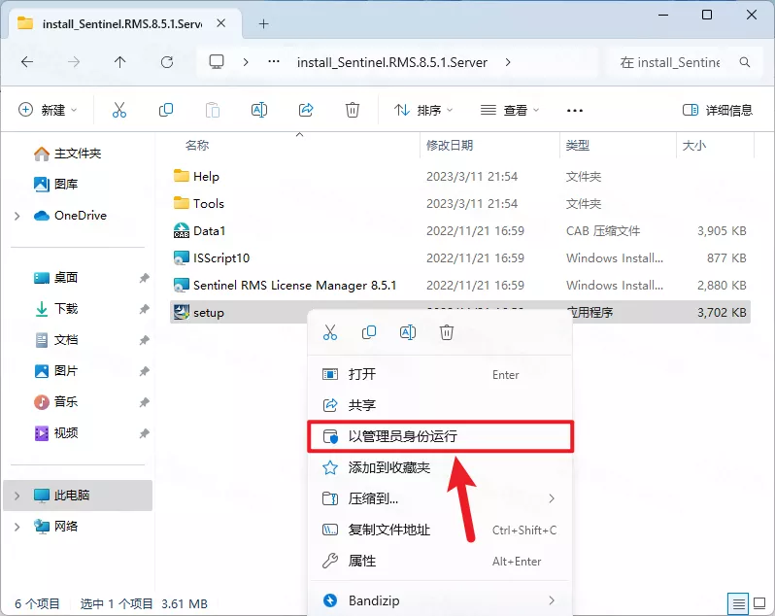The image size is (775, 616).
Task: Click the delete trash icon in the context menu
Action: pos(447,332)
